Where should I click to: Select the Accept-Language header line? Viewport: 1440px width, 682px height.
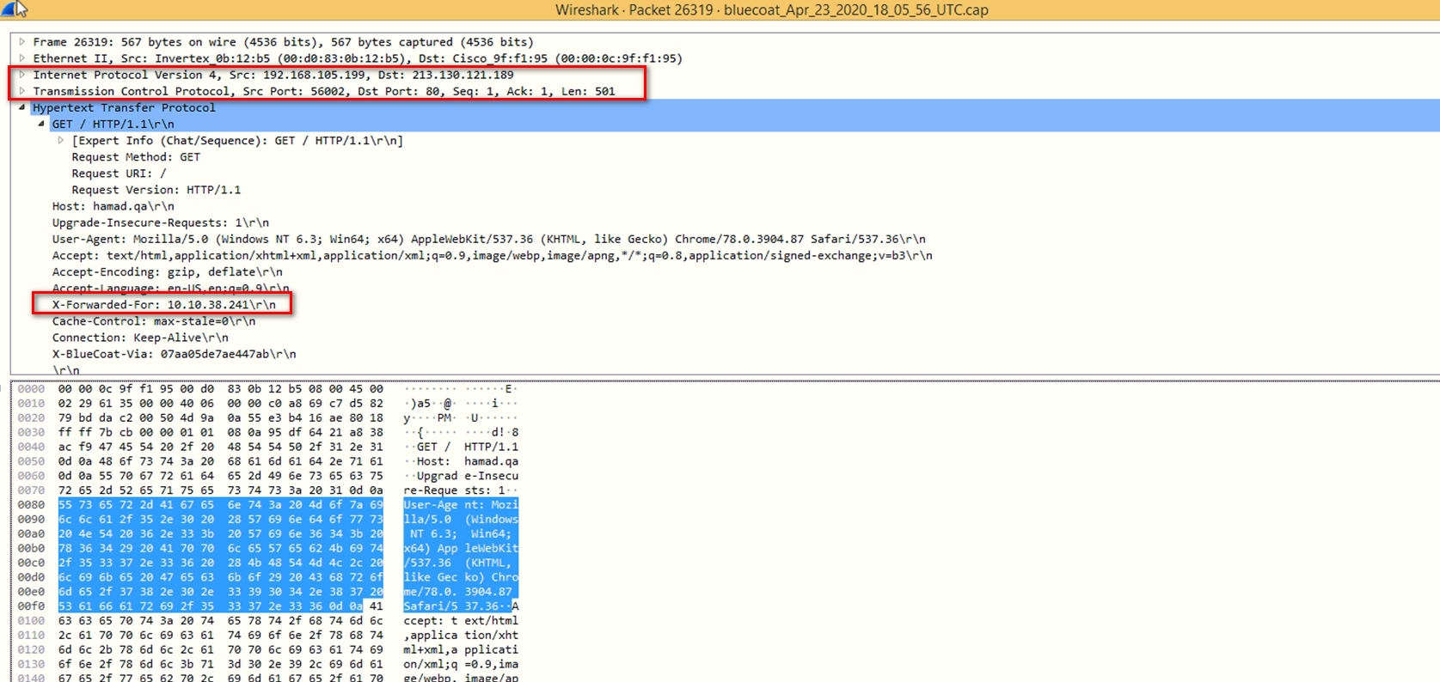click(170, 288)
